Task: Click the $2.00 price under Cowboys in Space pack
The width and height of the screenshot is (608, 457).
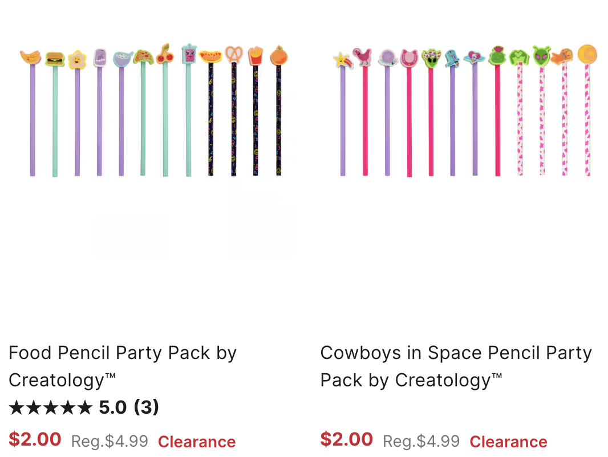Action: tap(346, 439)
